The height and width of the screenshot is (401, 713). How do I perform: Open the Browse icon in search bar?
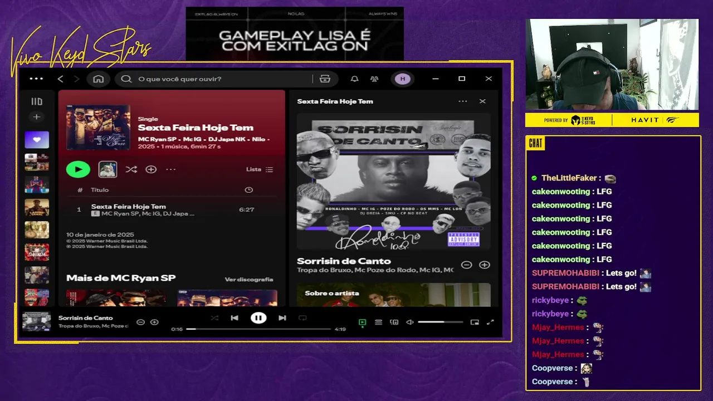click(x=325, y=79)
